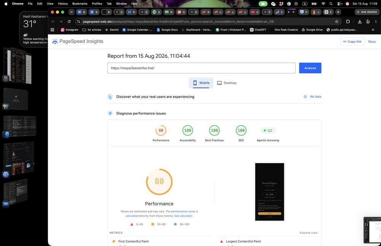Open the 'for articles' bookmark folder

point(92,30)
